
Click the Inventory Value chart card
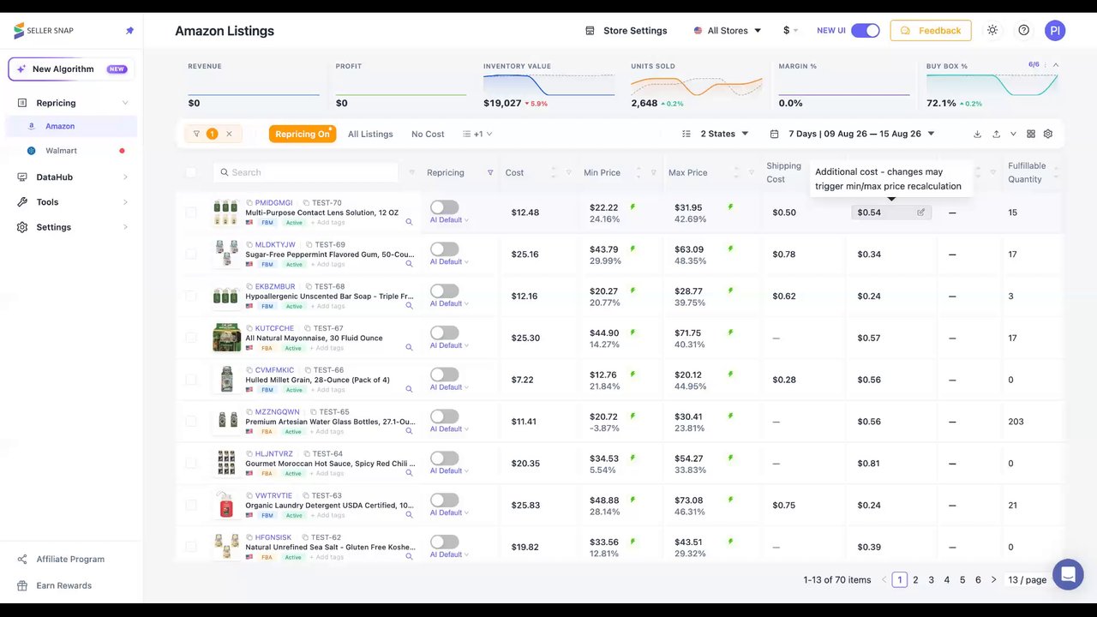click(x=548, y=85)
